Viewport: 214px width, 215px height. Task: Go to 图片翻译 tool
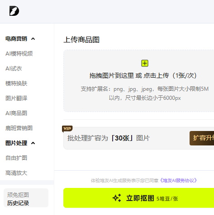[16, 98]
